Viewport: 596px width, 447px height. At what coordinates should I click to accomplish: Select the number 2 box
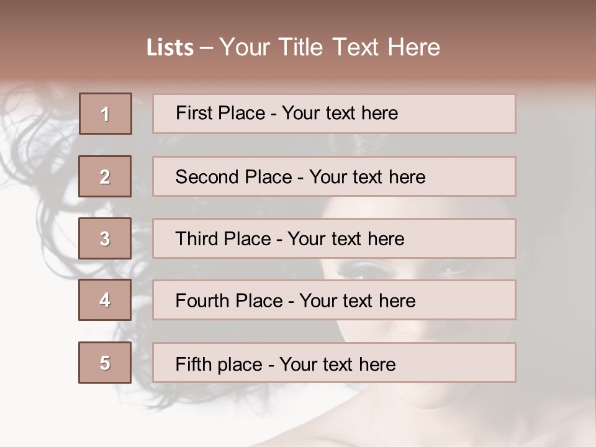(105, 176)
